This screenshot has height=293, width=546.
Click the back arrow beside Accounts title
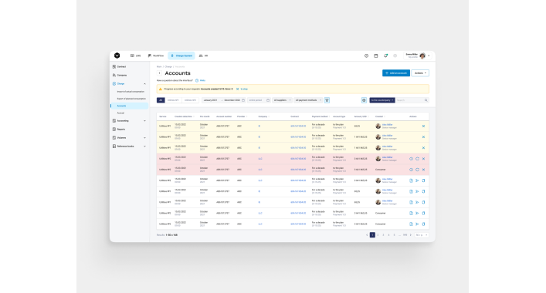160,73
